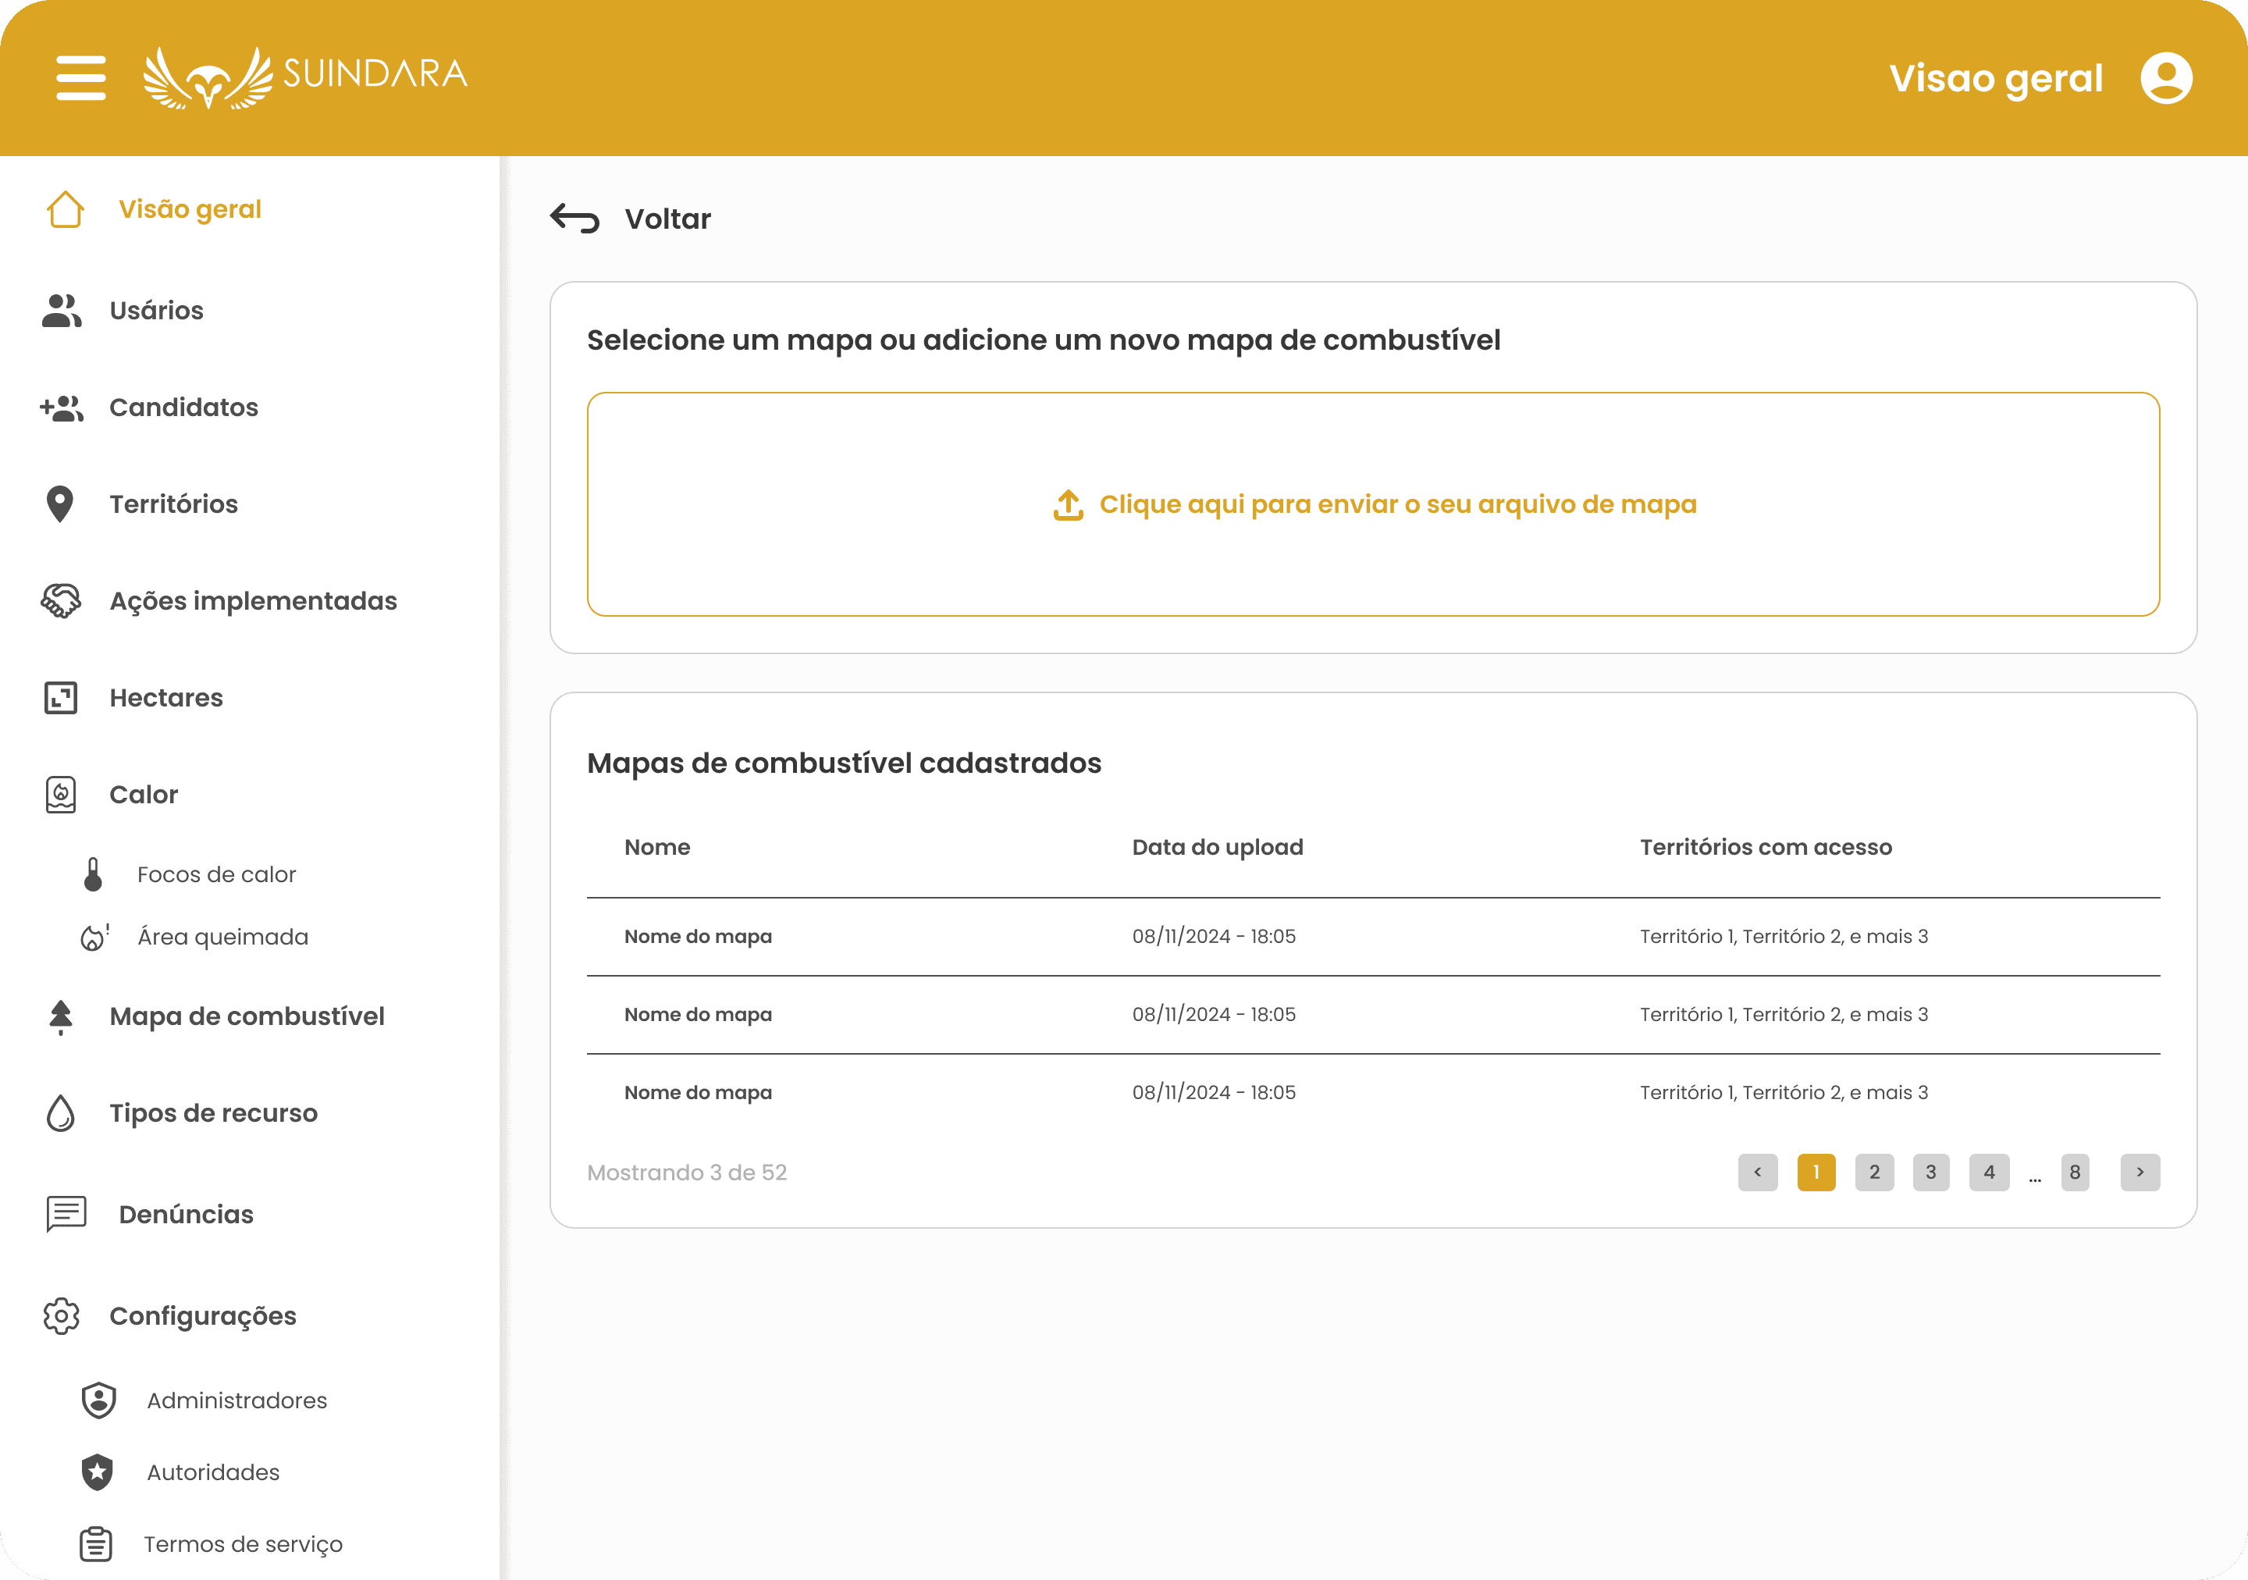Click the Nome column header

point(657,847)
